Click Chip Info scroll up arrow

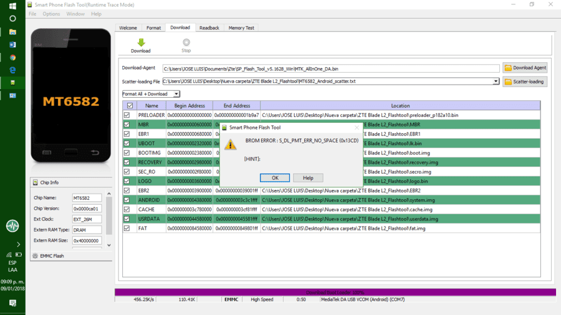pos(108,194)
